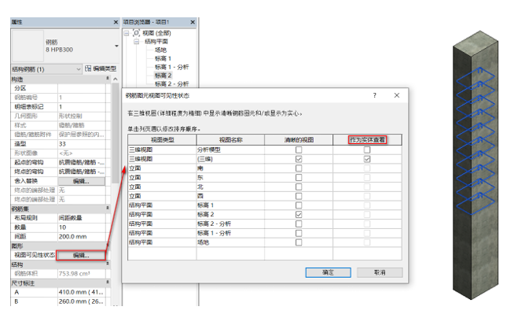Click the 明细表标记 value field
The height and width of the screenshot is (314, 518).
tap(82, 106)
